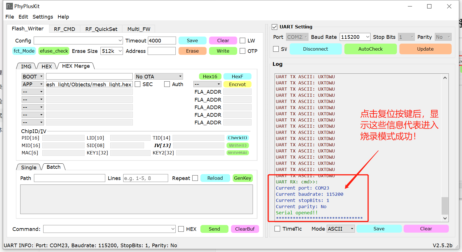The height and width of the screenshot is (252, 462).
Task: Toggle the Repeat checkbox
Action: click(x=195, y=178)
